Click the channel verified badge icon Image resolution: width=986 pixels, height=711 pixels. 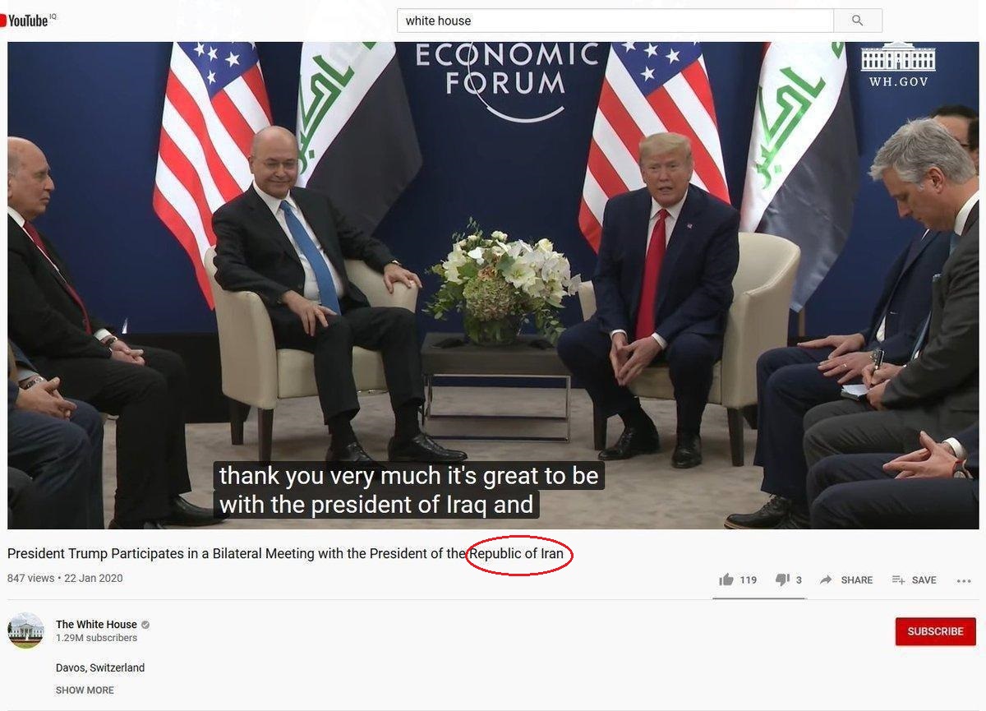click(145, 625)
